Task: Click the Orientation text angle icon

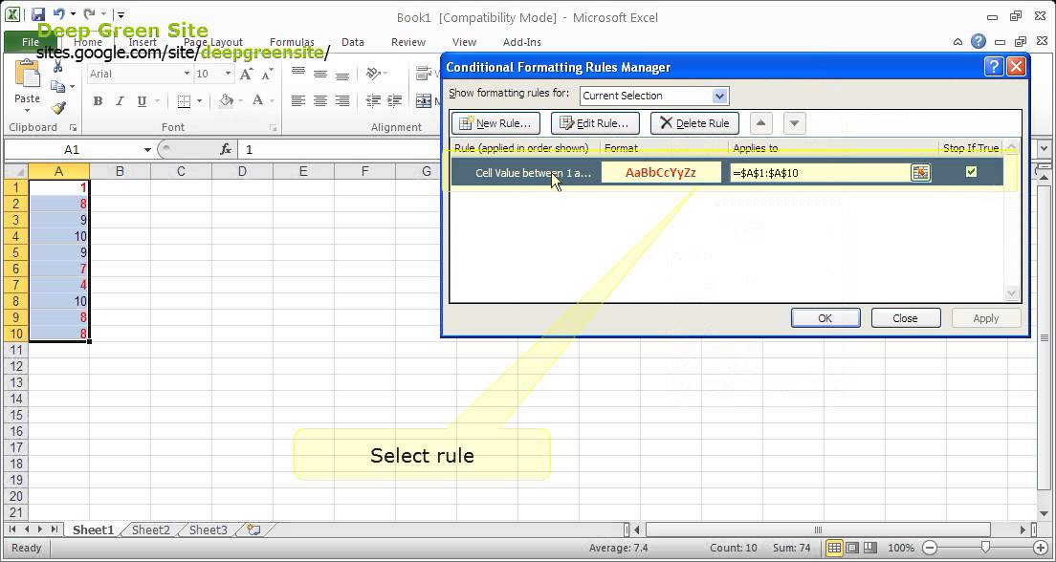Action: [x=373, y=74]
